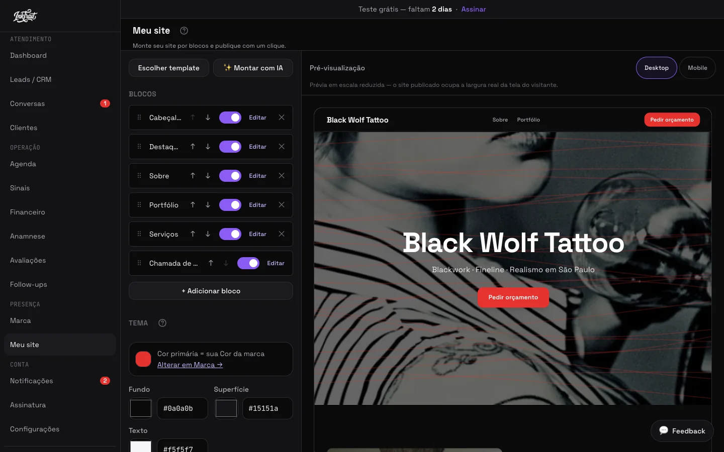Toggle the Serviços block visibility
Viewport: 724px width, 452px height.
click(230, 234)
